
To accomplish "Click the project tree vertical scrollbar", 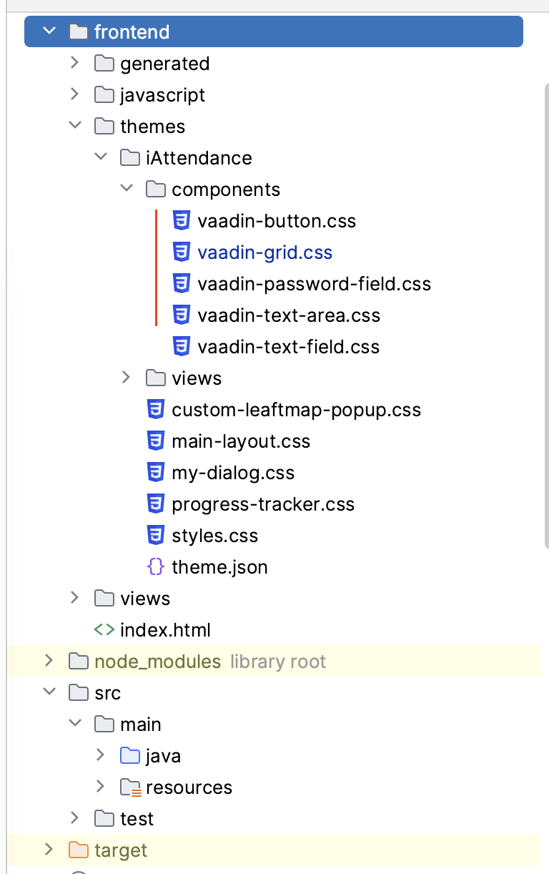I will (545, 315).
